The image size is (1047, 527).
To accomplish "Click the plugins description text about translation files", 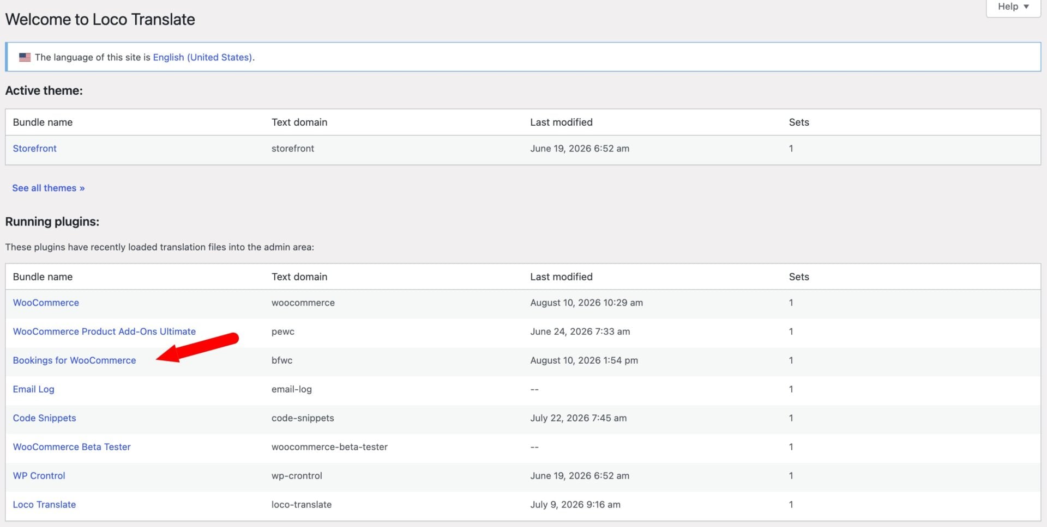I will tap(160, 247).
